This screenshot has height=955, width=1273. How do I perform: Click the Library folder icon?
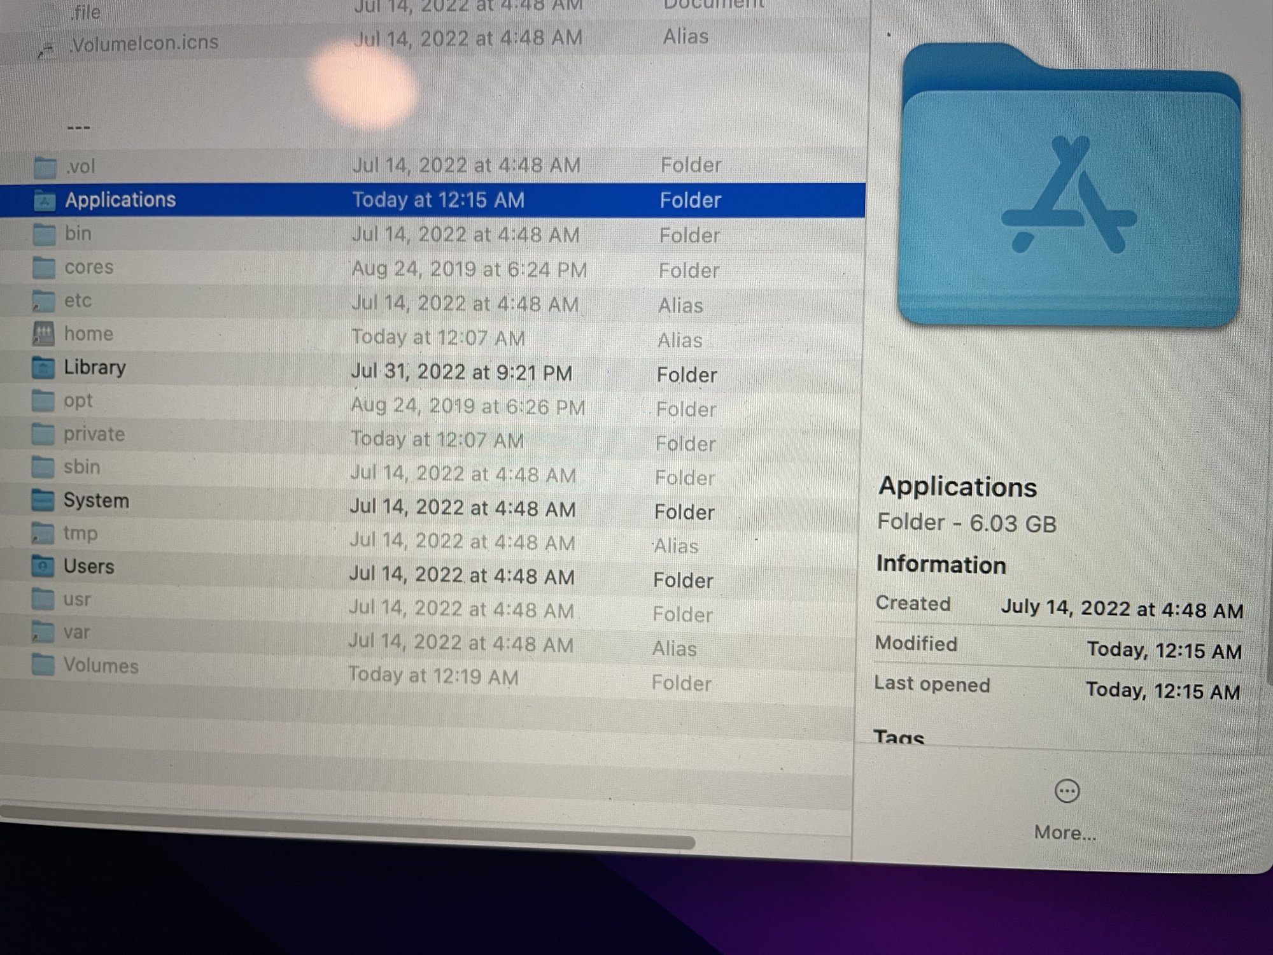pos(43,367)
